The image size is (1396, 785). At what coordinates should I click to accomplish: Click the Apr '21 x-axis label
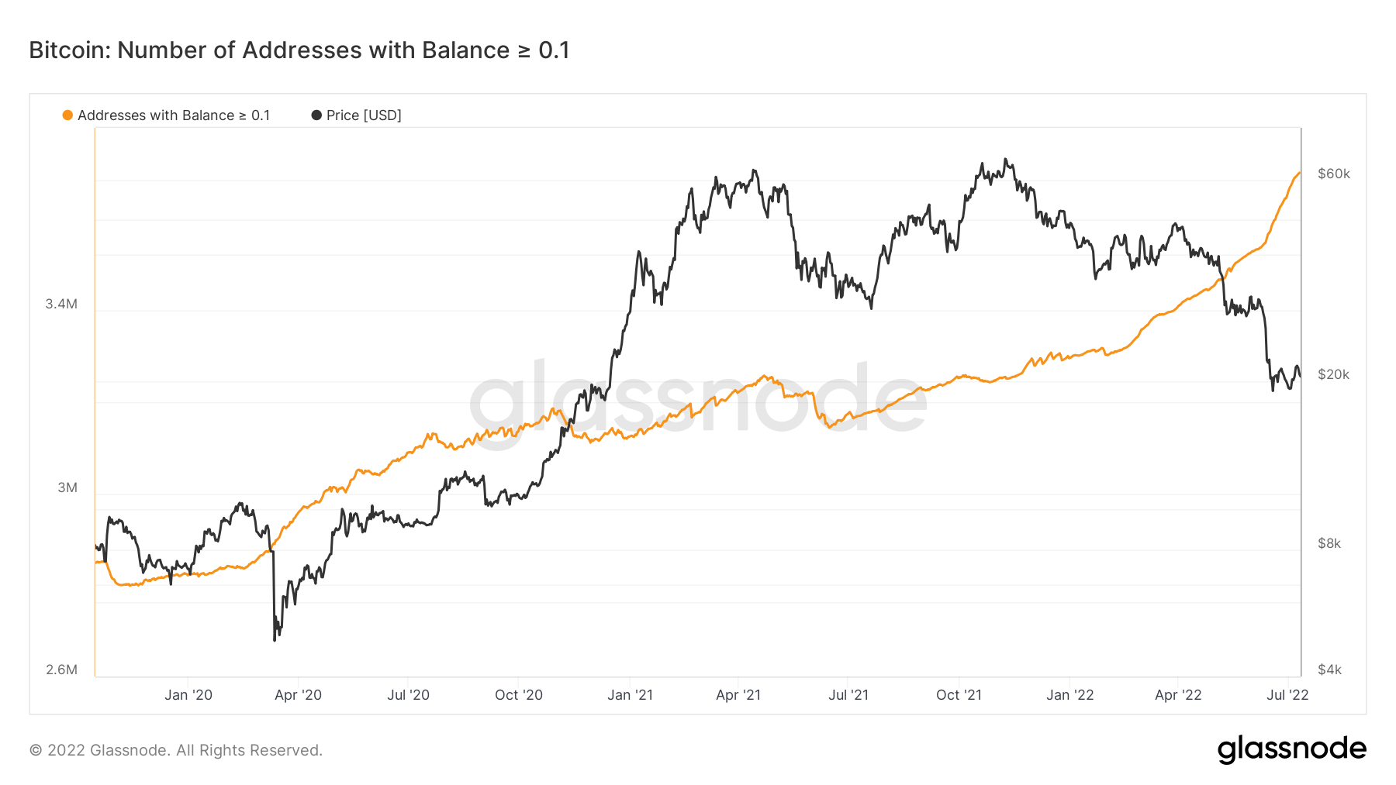coord(738,695)
